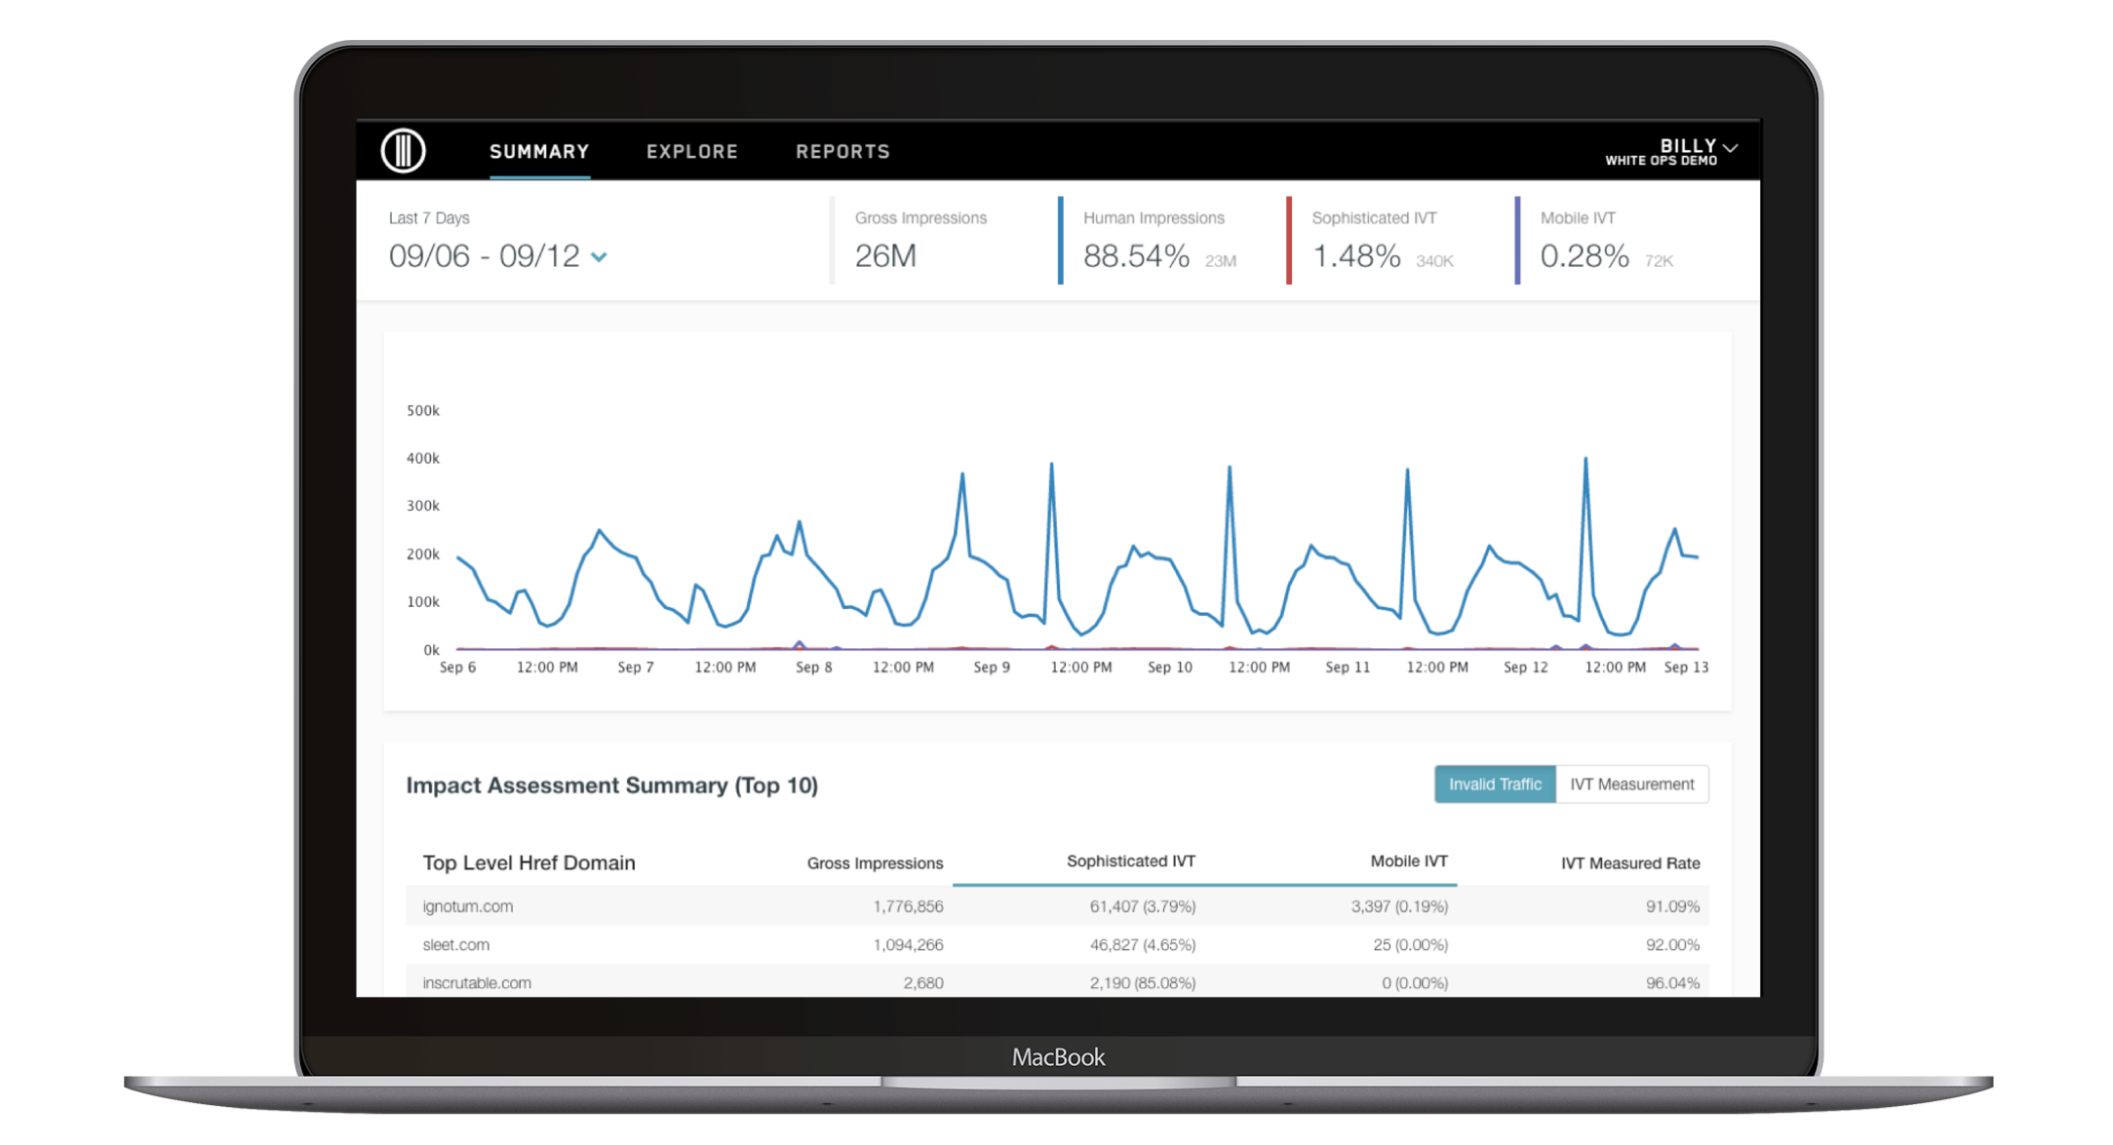Switch to the Summary tab
The height and width of the screenshot is (1145, 2113).
click(x=539, y=152)
